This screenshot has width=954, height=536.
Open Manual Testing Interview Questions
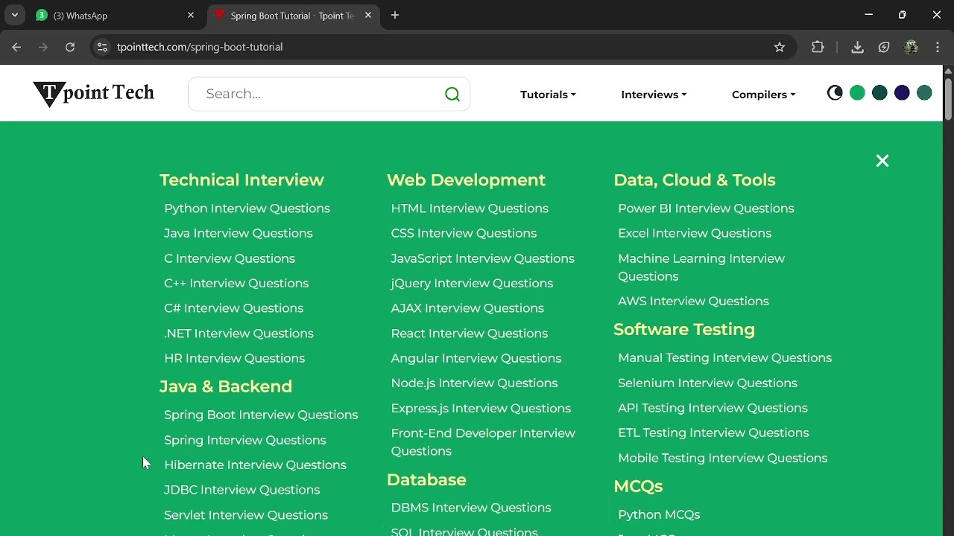pos(724,358)
